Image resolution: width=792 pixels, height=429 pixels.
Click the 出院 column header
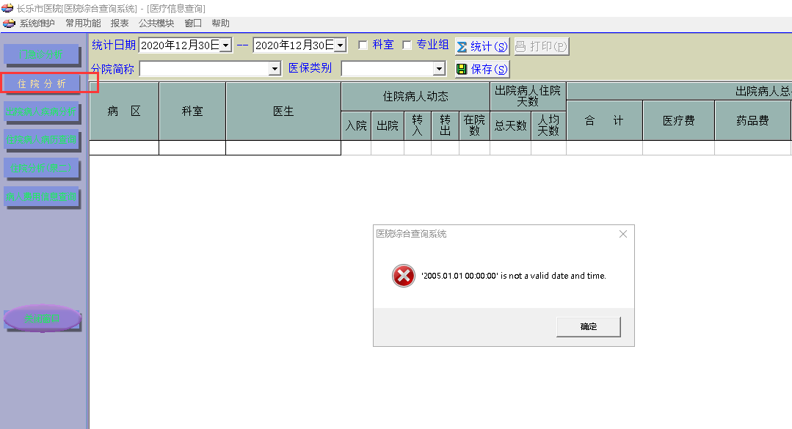388,125
